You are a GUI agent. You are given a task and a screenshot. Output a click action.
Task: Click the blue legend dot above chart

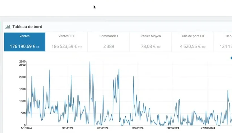[231, 58]
